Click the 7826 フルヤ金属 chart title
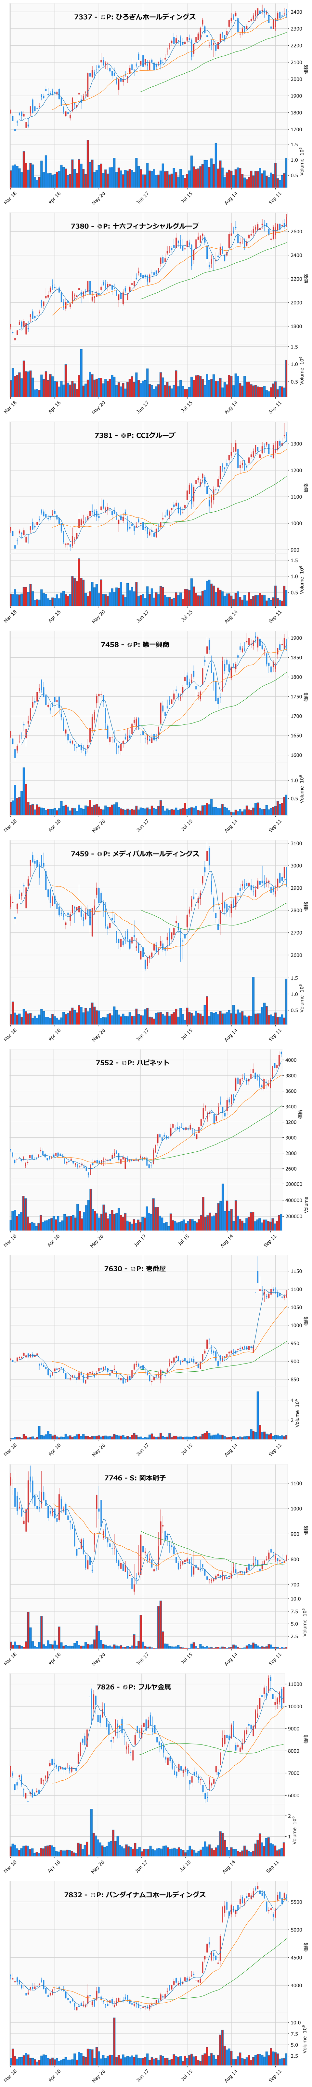The image size is (312, 2087). click(135, 1687)
